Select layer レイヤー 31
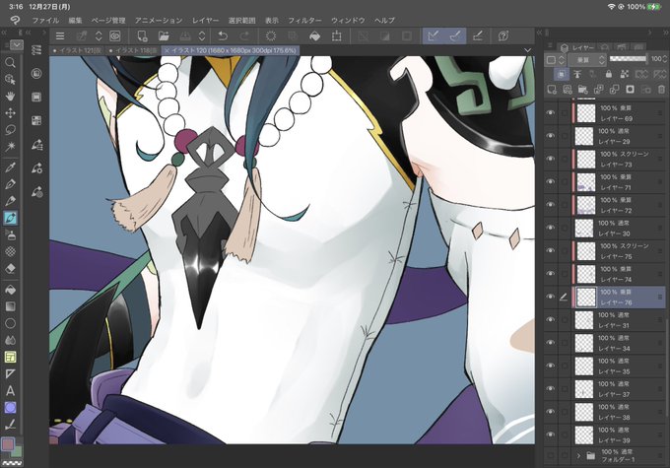Viewport: 670px width, 468px height. [619, 319]
